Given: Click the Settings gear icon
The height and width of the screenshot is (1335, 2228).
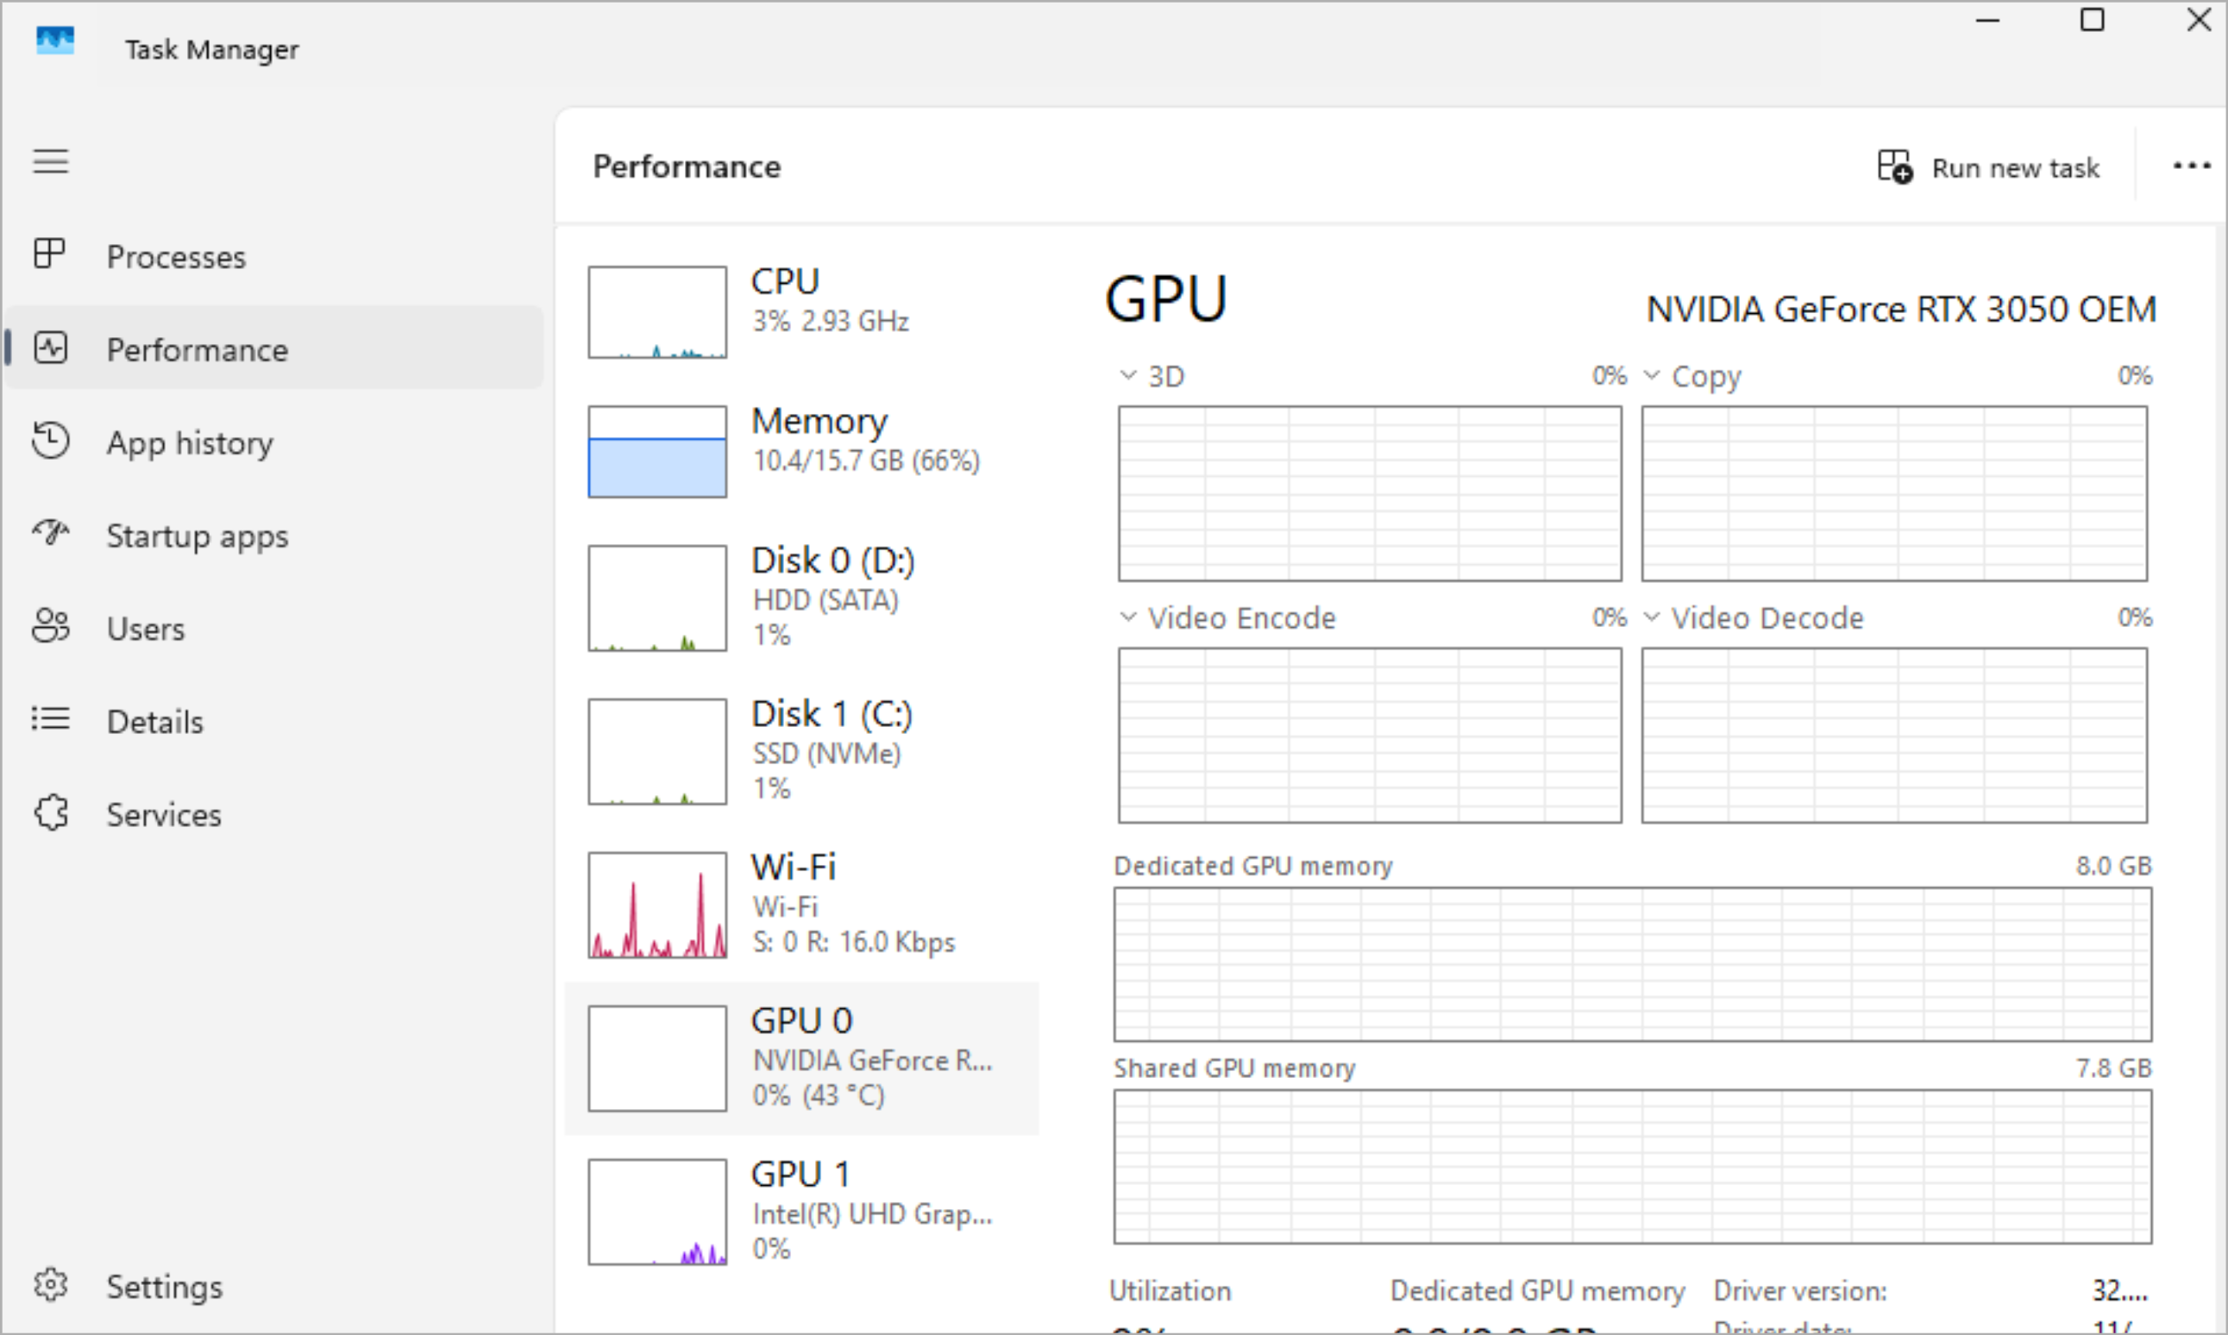Looking at the screenshot, I should tap(50, 1285).
